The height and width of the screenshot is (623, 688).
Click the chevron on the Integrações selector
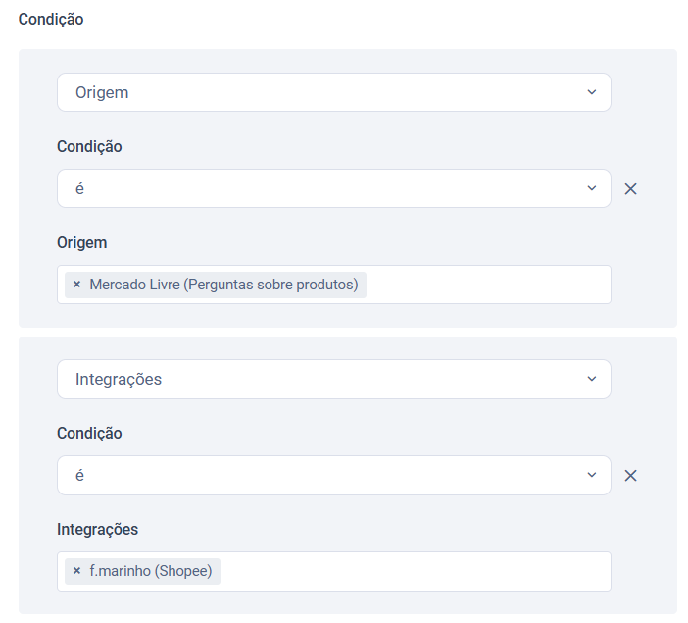[x=591, y=379]
